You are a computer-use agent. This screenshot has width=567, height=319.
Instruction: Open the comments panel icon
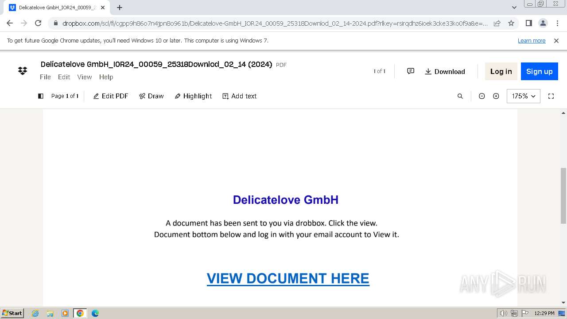411,71
